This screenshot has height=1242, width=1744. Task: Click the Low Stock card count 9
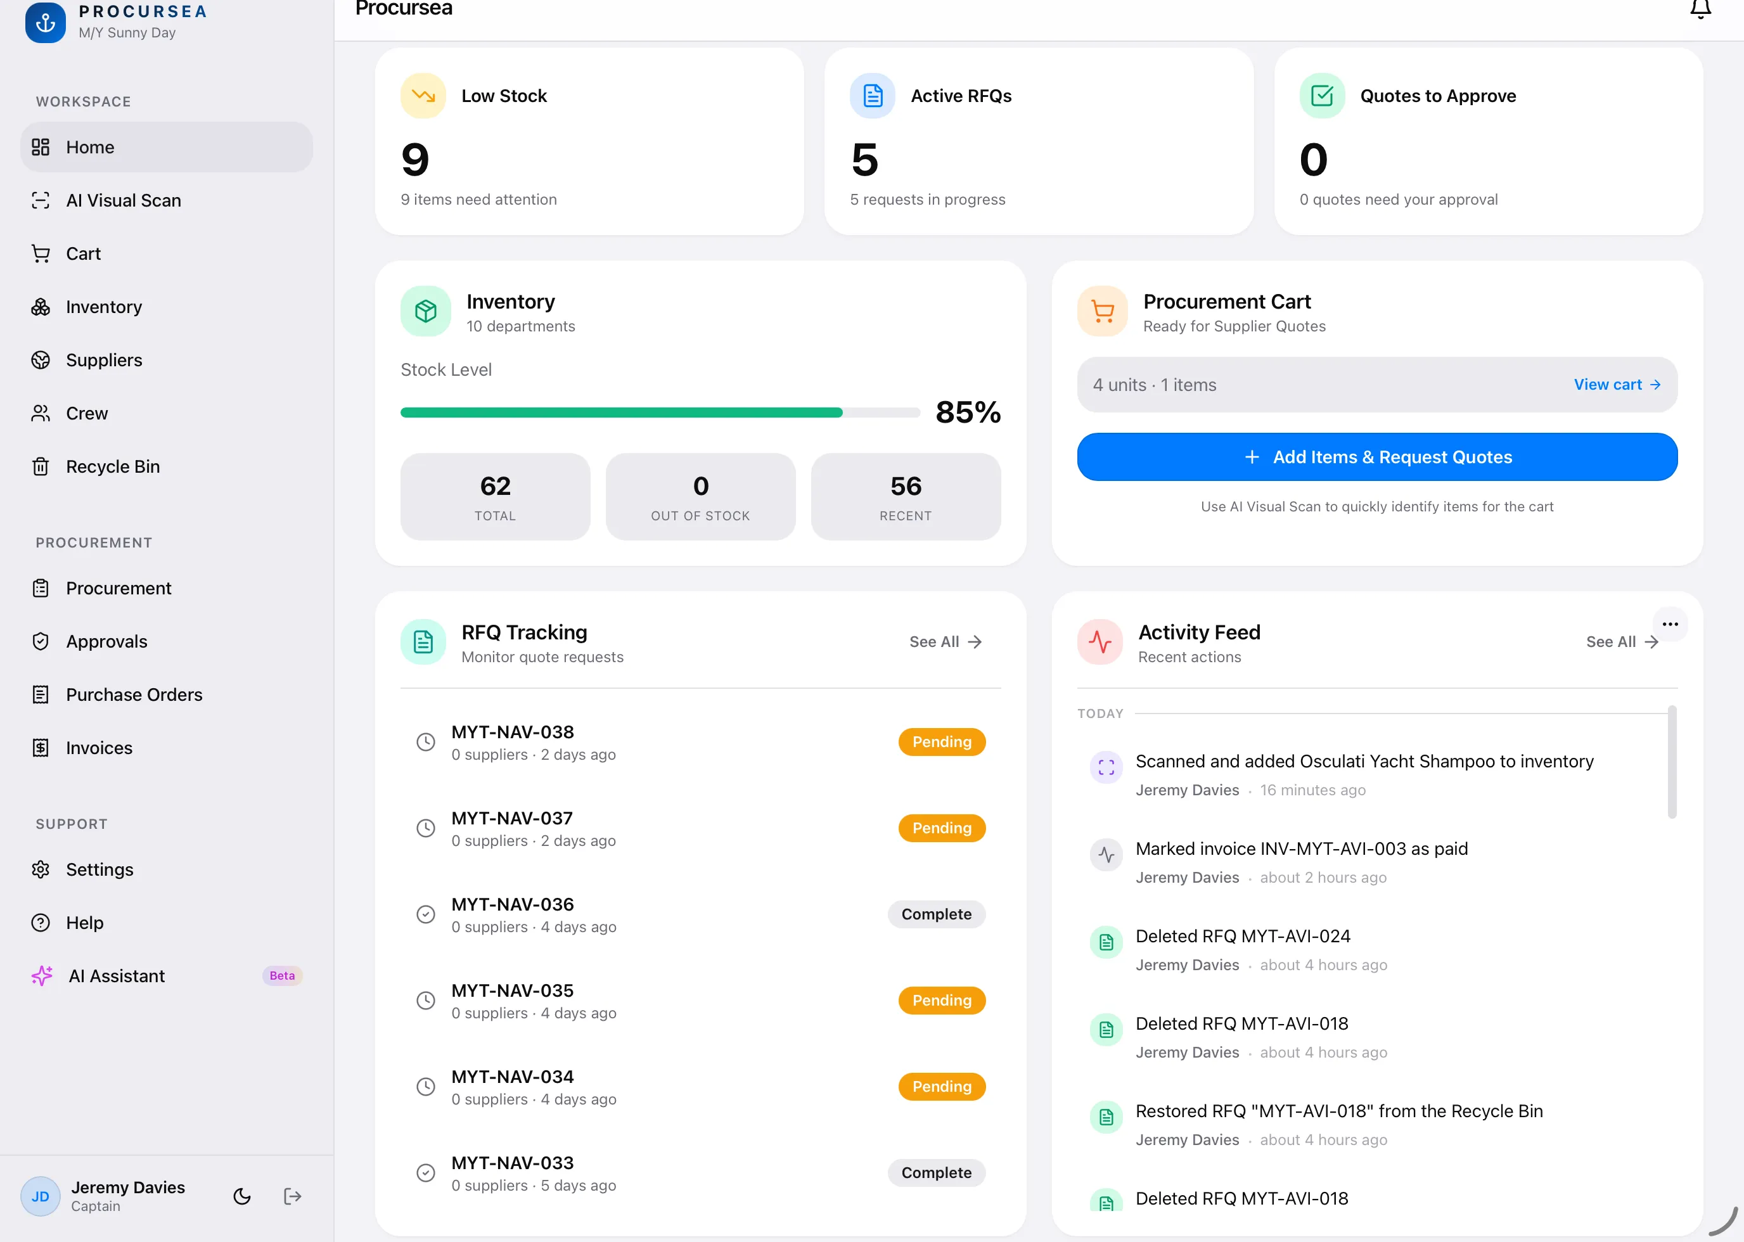pyautogui.click(x=415, y=159)
